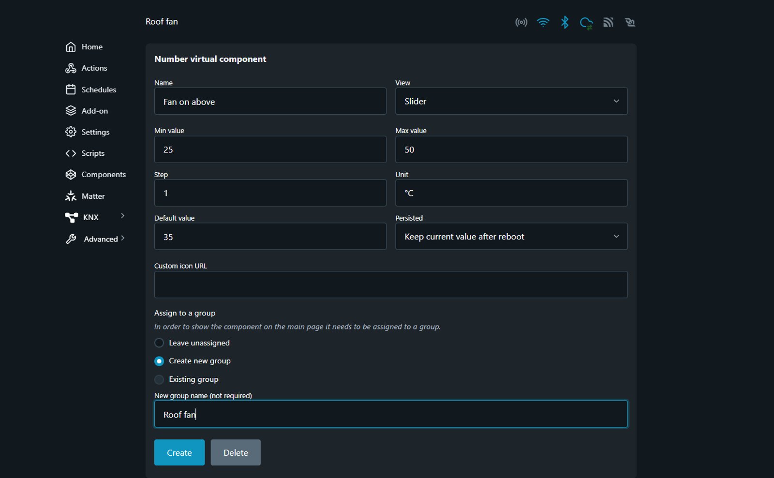Click the Default value input field
The width and height of the screenshot is (774, 478).
(x=270, y=237)
